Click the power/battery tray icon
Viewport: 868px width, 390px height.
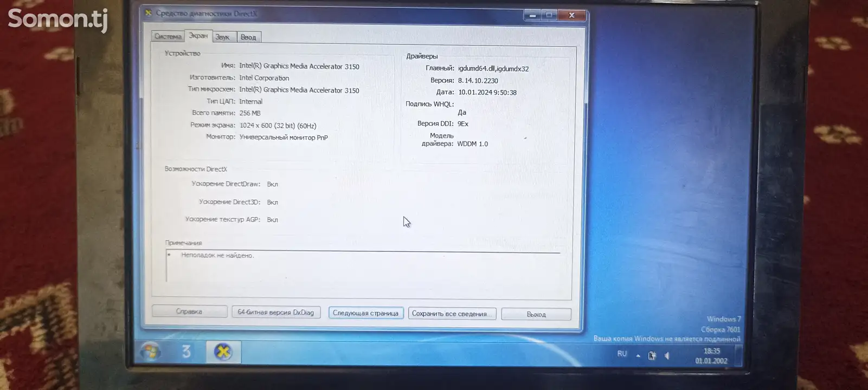click(x=652, y=355)
